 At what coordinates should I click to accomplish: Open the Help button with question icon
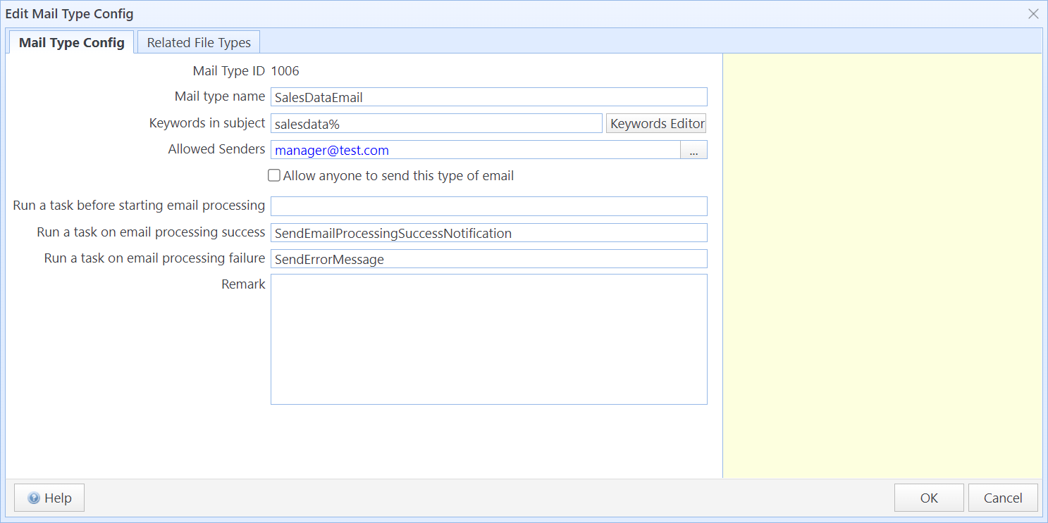tap(49, 498)
